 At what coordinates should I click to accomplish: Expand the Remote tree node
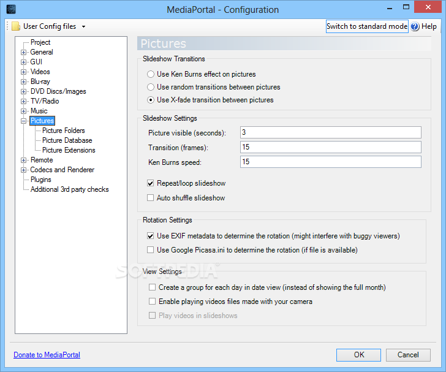point(24,160)
